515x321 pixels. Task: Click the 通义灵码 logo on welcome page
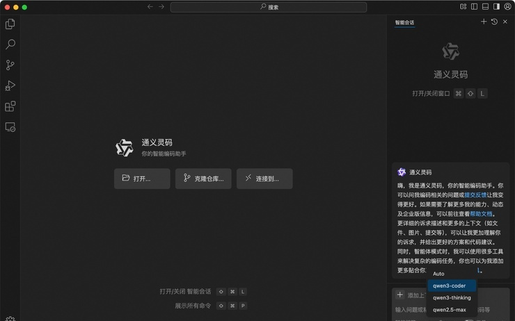(x=125, y=148)
